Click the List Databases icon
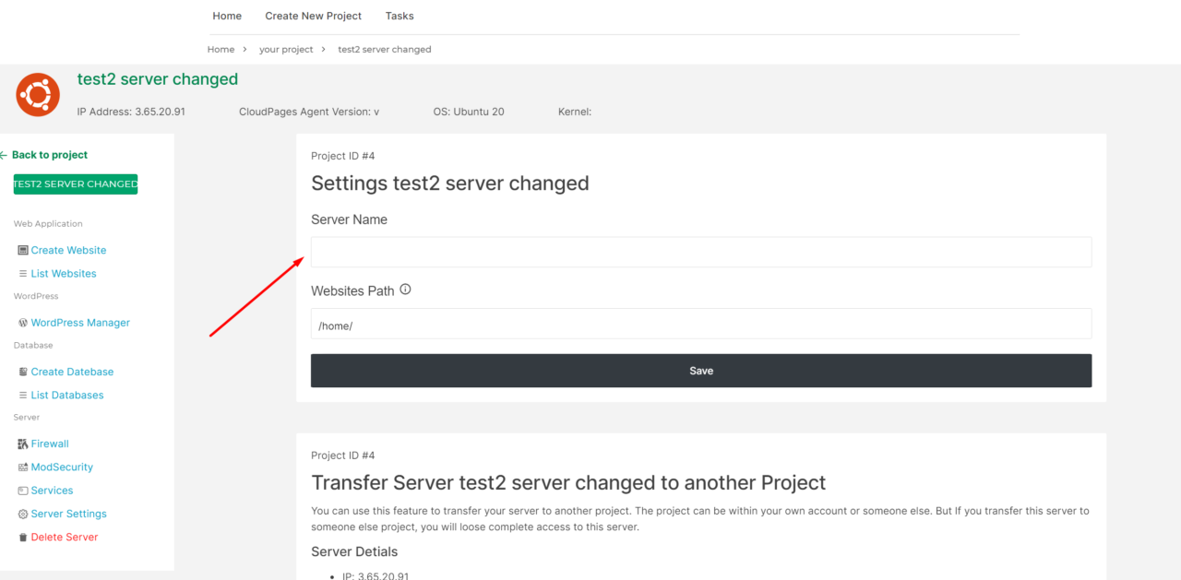1181x580 pixels. pos(23,395)
